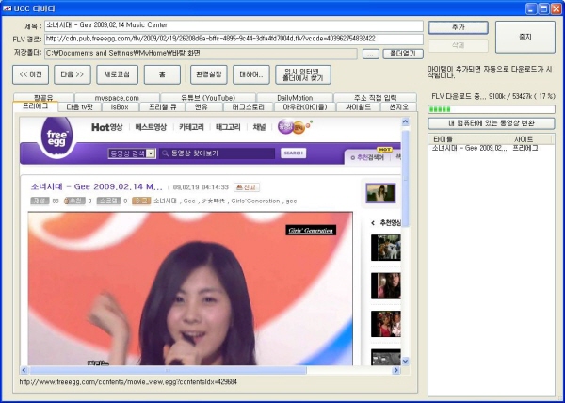Click the 대하여.. about button
This screenshot has height=403, width=565.
click(x=251, y=74)
